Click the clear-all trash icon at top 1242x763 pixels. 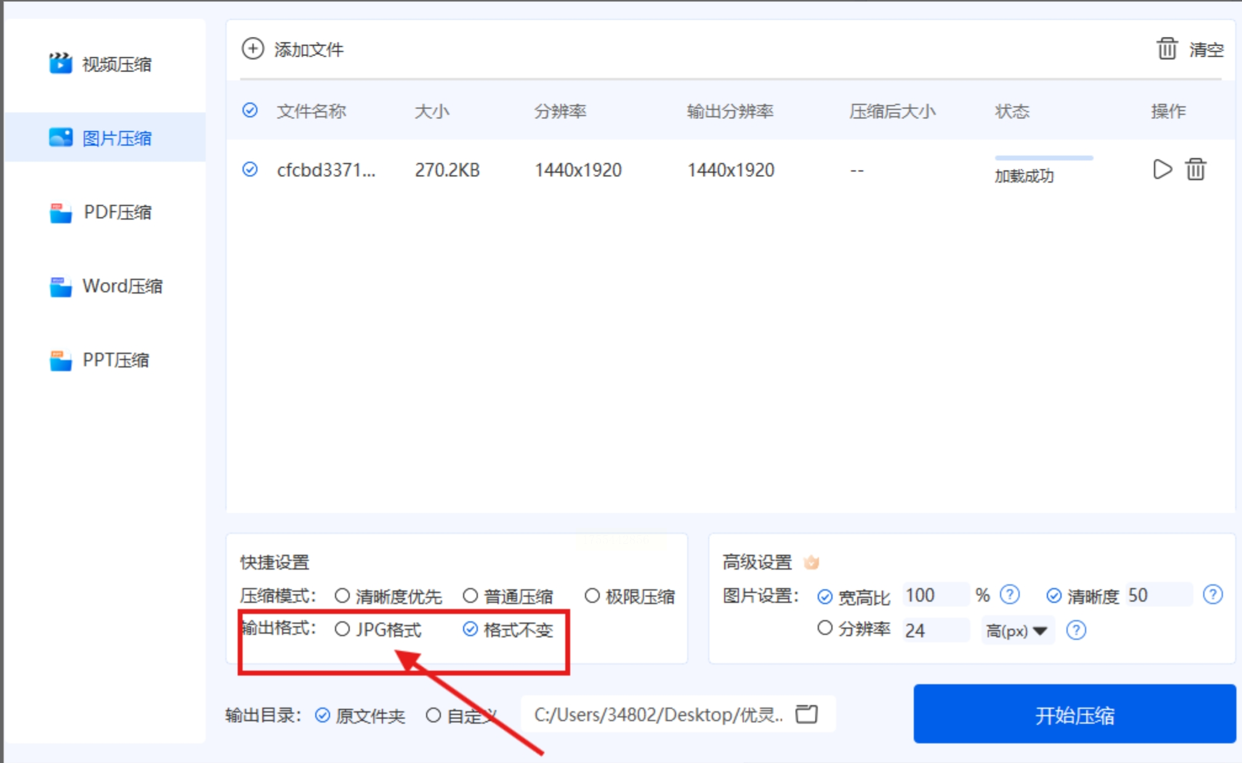[x=1166, y=49]
